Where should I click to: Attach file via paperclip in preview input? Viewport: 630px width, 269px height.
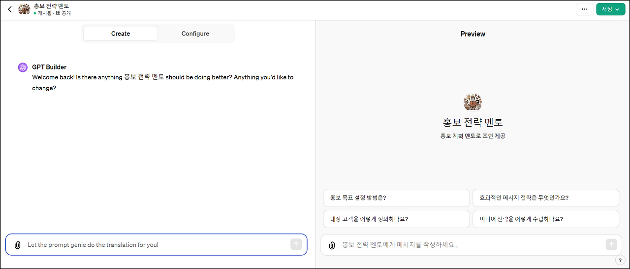332,245
